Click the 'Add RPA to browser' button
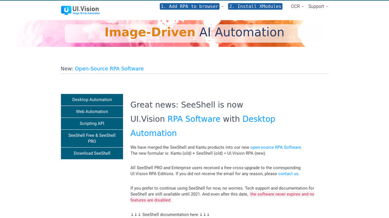The height and width of the screenshot is (218, 389). pos(189,6)
